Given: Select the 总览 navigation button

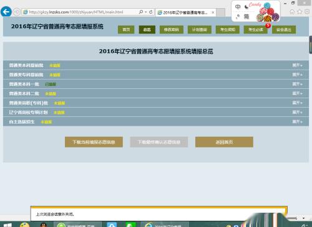Looking at the screenshot, I should (x=147, y=30).
